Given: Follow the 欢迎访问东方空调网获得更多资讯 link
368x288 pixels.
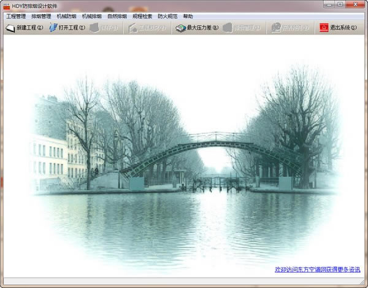Looking at the screenshot, I should (x=317, y=270).
